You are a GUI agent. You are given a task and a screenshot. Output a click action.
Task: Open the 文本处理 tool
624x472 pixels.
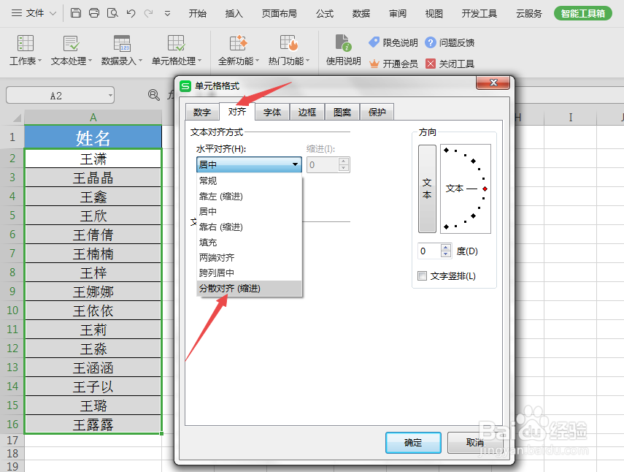tap(71, 50)
